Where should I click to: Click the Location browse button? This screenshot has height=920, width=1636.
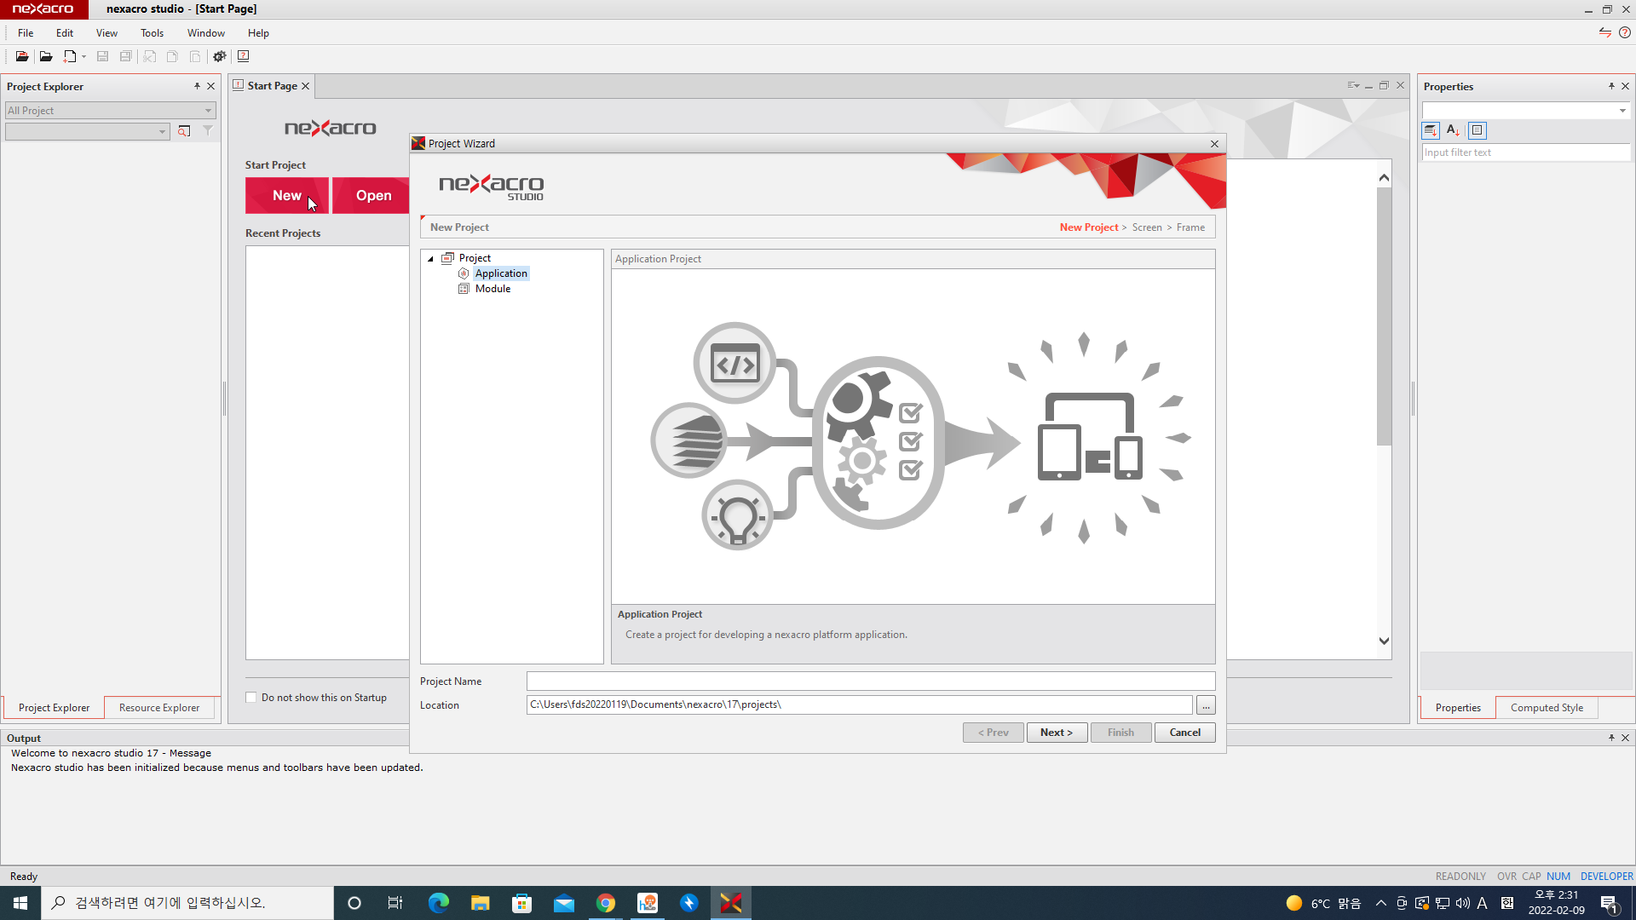tap(1206, 705)
